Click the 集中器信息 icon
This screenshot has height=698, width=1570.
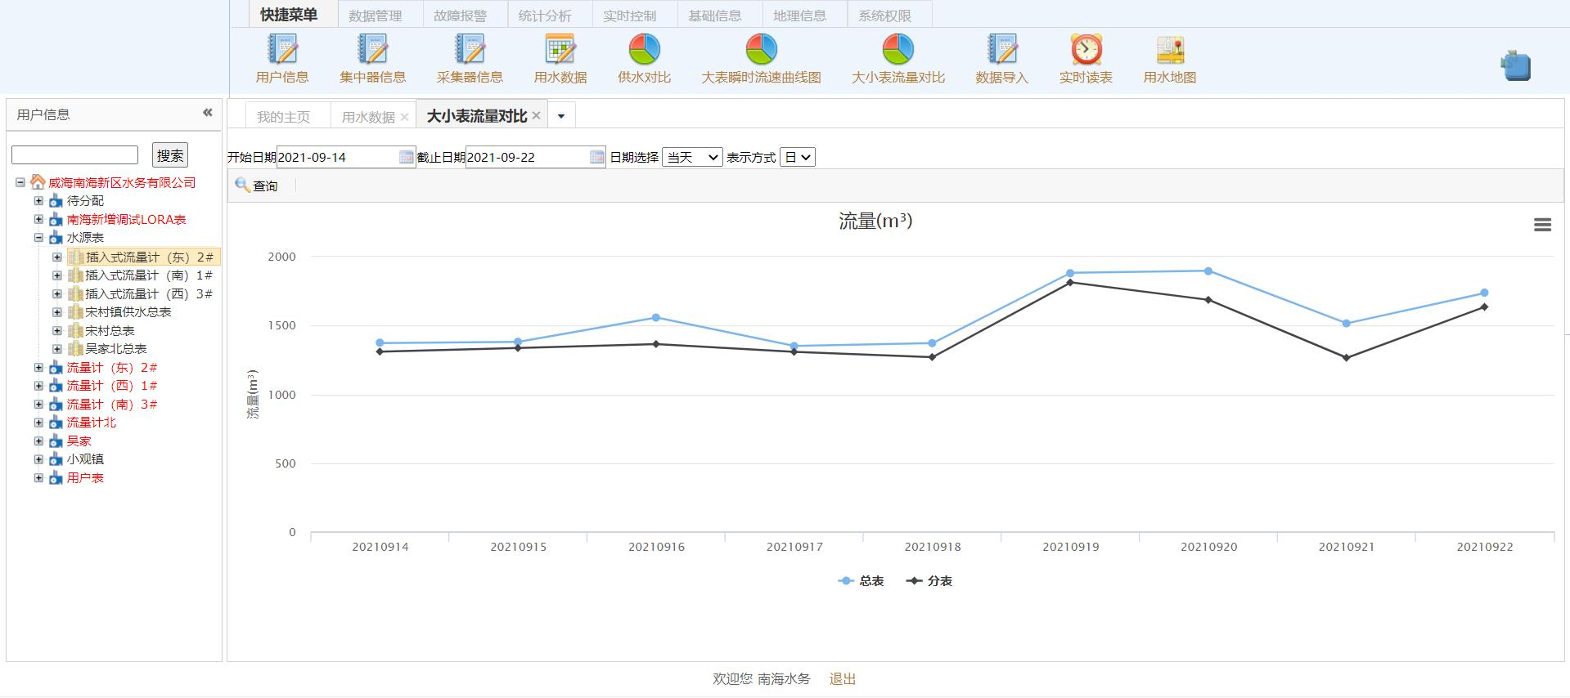(x=372, y=51)
